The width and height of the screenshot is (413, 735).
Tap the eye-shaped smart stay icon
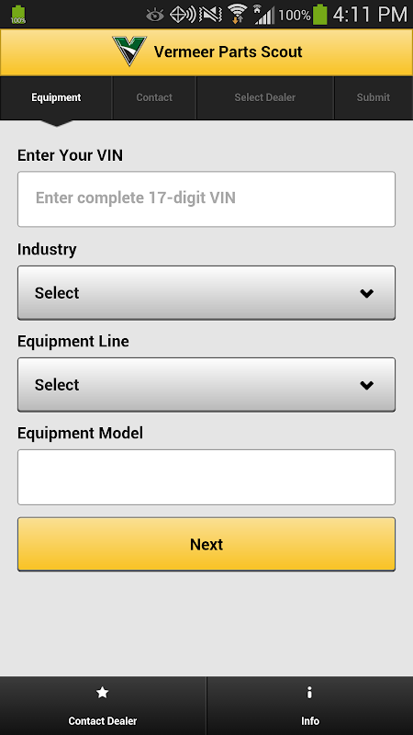pyautogui.click(x=155, y=16)
